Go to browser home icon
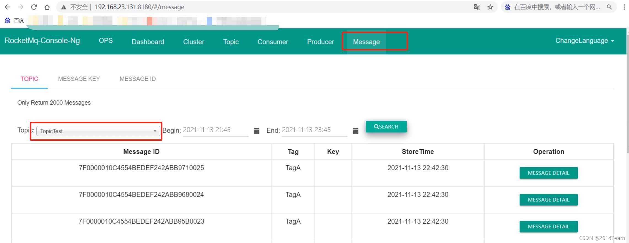This screenshot has height=243, width=629. (47, 7)
